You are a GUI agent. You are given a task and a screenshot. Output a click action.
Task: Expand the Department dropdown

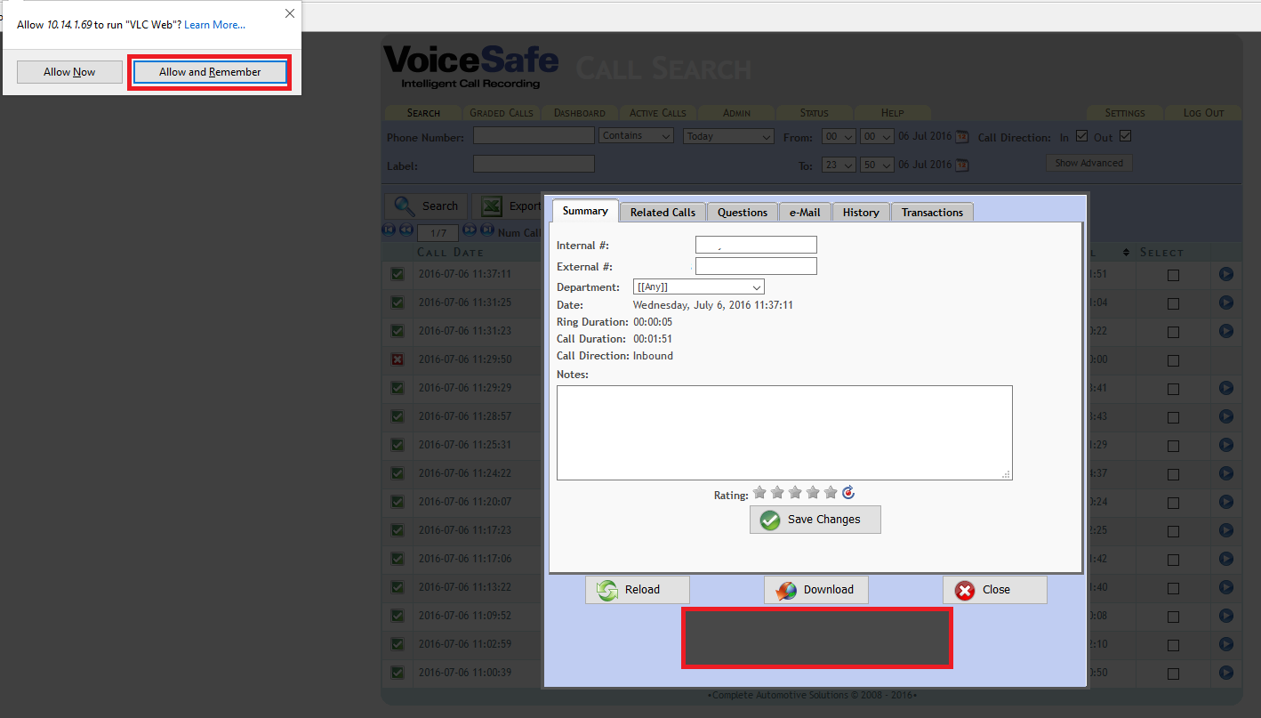[698, 287]
